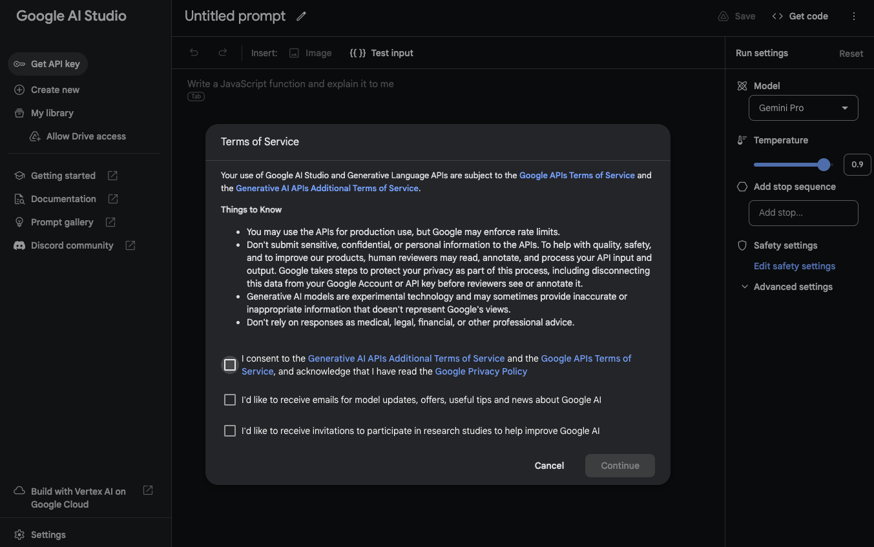Check the receive emails for model updates checkbox
The height and width of the screenshot is (547, 874).
[230, 400]
